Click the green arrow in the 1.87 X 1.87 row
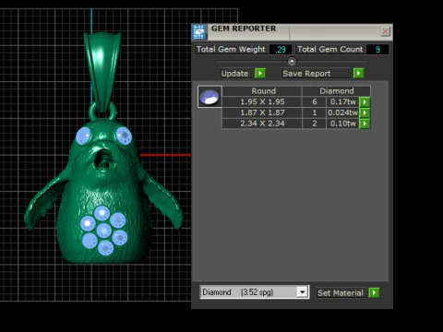 365,113
